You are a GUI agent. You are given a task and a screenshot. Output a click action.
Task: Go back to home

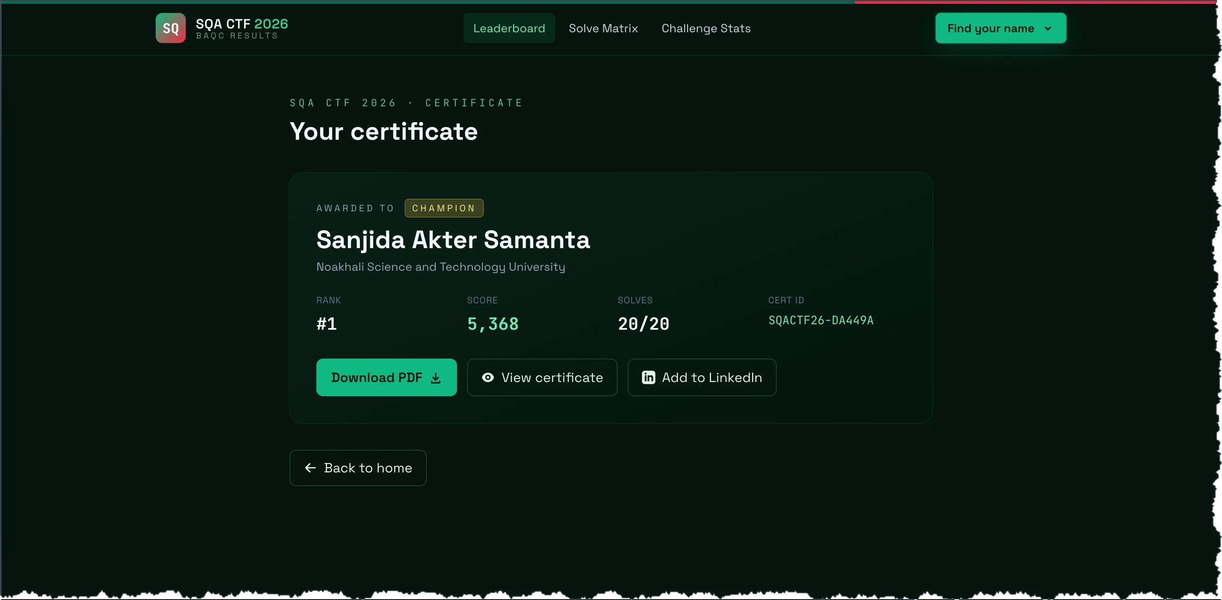(x=358, y=468)
